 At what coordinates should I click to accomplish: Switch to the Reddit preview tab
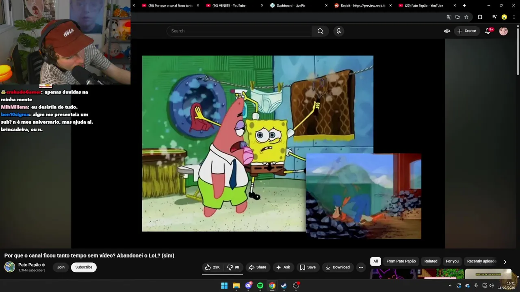point(360,6)
